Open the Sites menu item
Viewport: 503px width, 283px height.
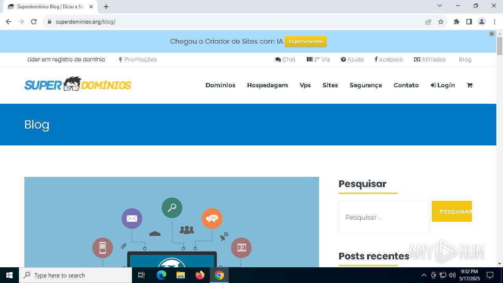(330, 85)
